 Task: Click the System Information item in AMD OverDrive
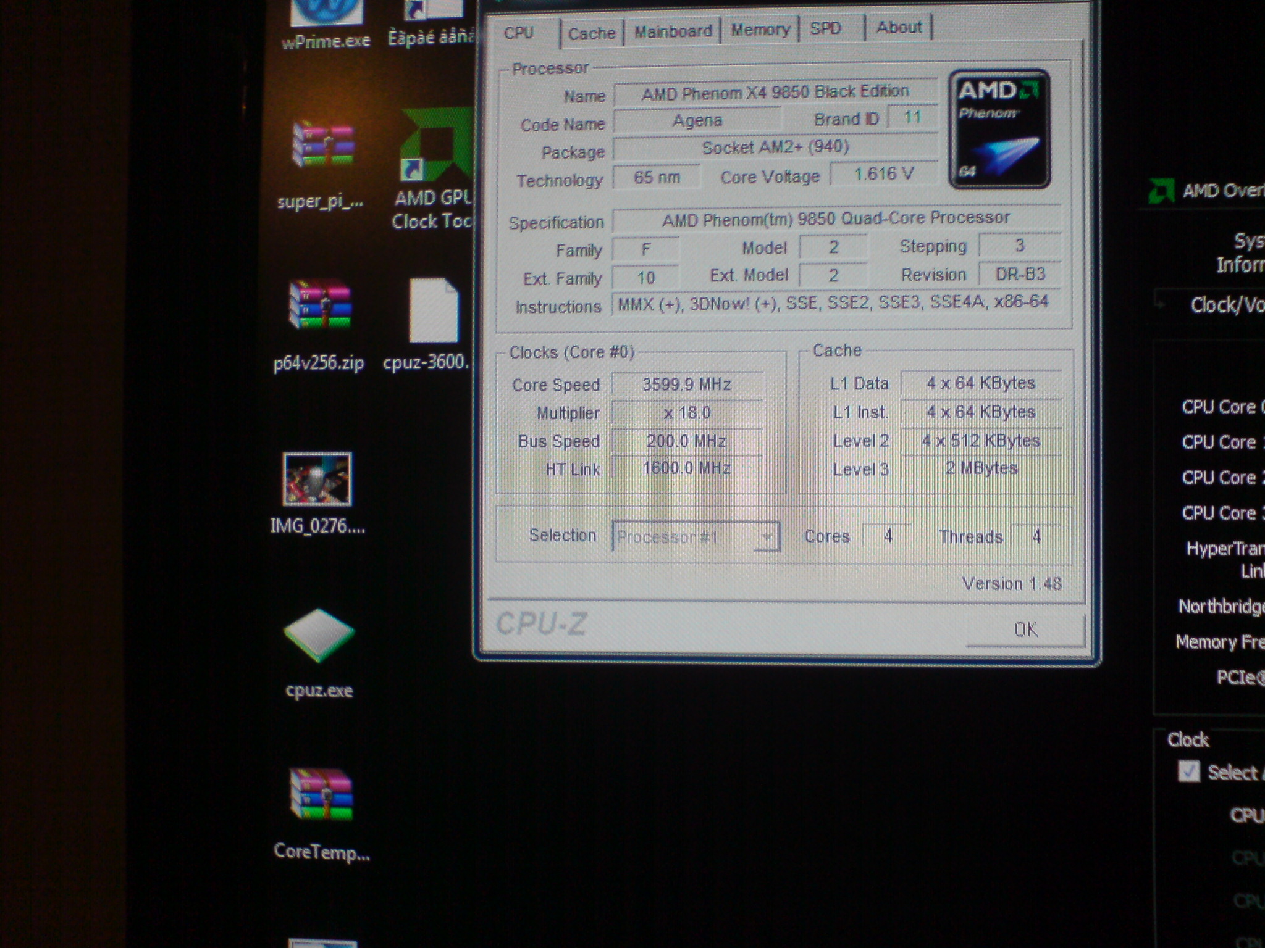point(1240,252)
